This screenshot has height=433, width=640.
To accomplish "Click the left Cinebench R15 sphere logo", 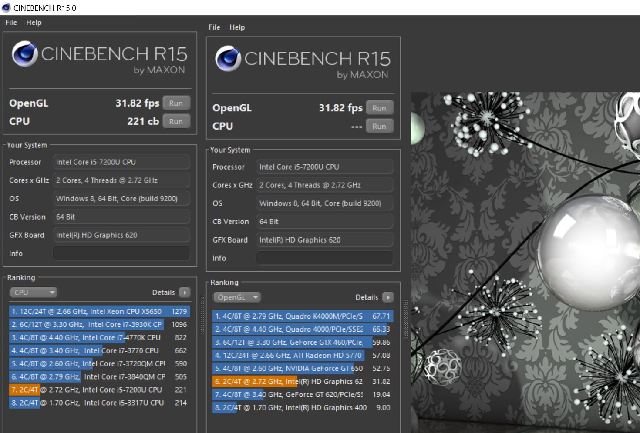I will 24,54.
